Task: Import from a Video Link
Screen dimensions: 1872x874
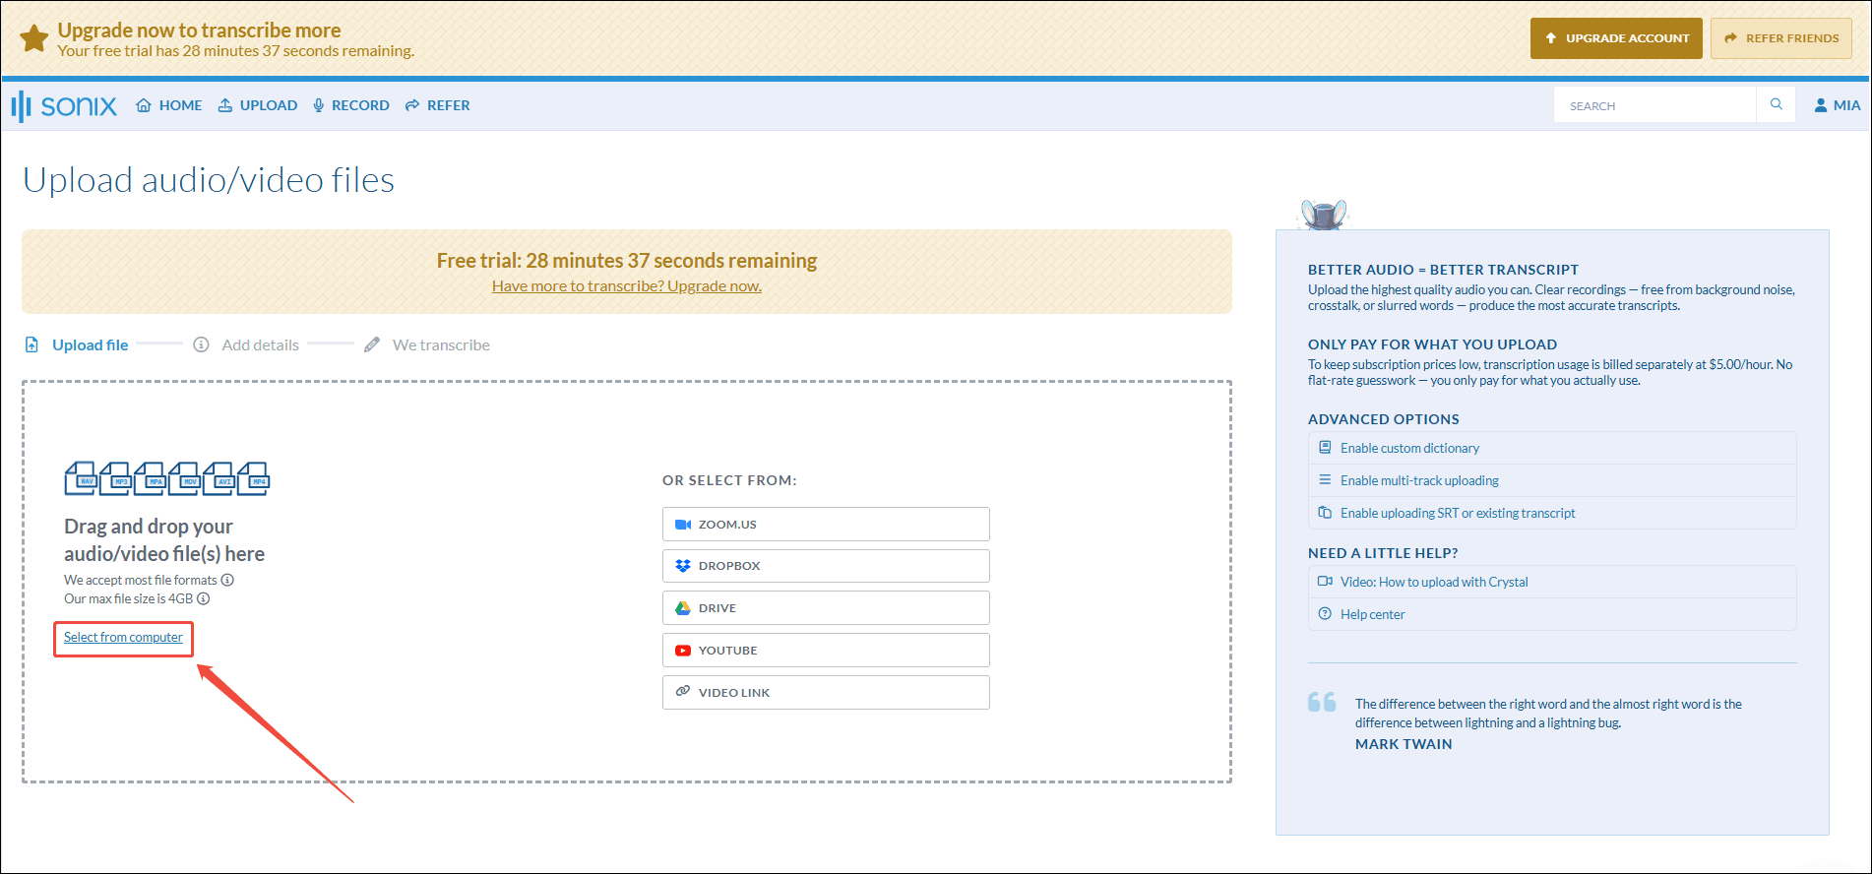Action: click(x=826, y=693)
